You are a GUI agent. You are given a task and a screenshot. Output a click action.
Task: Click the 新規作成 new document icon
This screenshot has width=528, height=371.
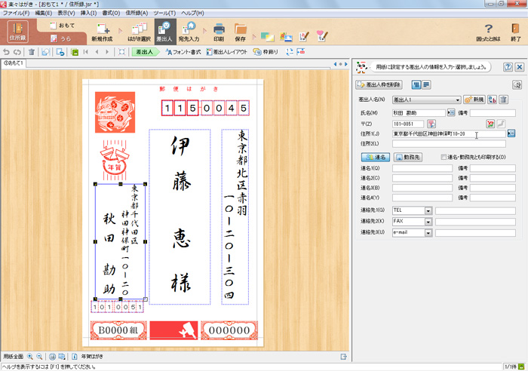pos(103,31)
